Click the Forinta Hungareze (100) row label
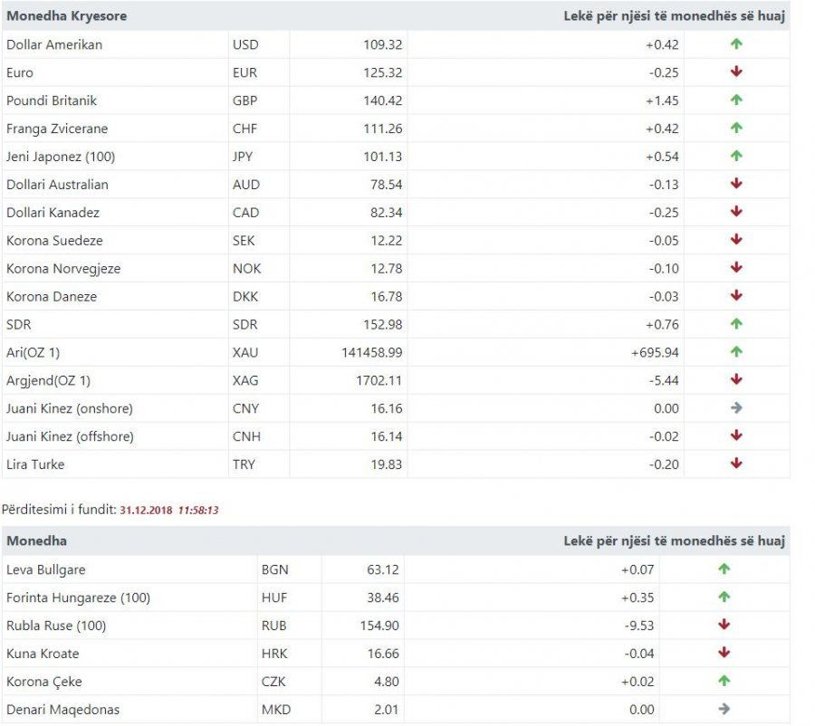815x726 pixels. pos(78,597)
